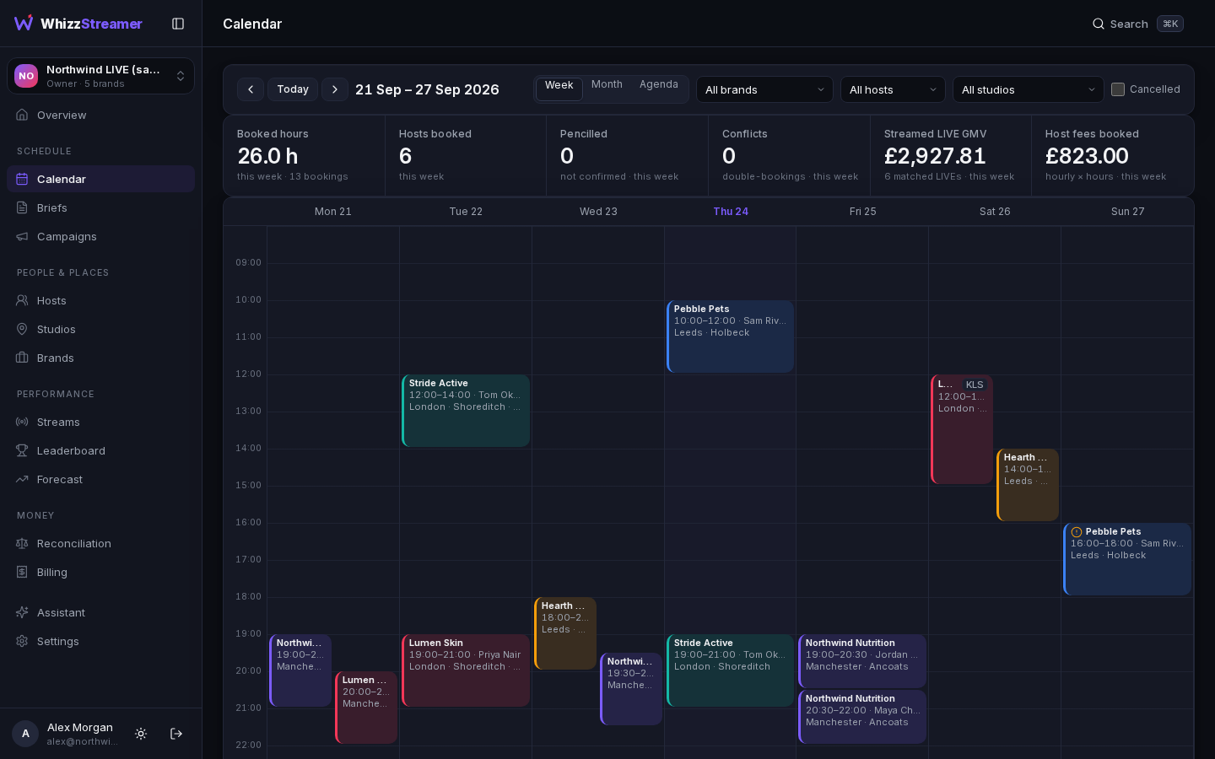Viewport: 1215px width, 759px height.
Task: Click the Conflicts 0 stat
Action: click(789, 156)
